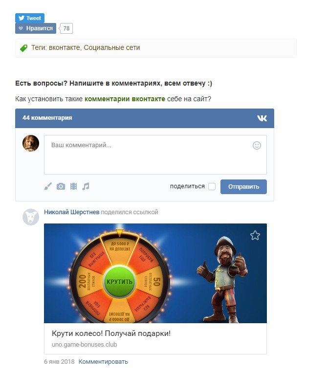Like the page with Нравится button
Viewport: 327px width, 376px height.
[x=36, y=28]
